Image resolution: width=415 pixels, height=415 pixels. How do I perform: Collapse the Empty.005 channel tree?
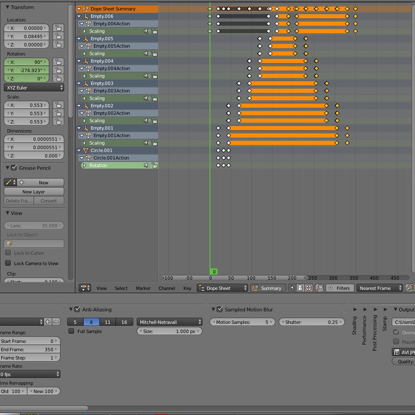[79, 39]
